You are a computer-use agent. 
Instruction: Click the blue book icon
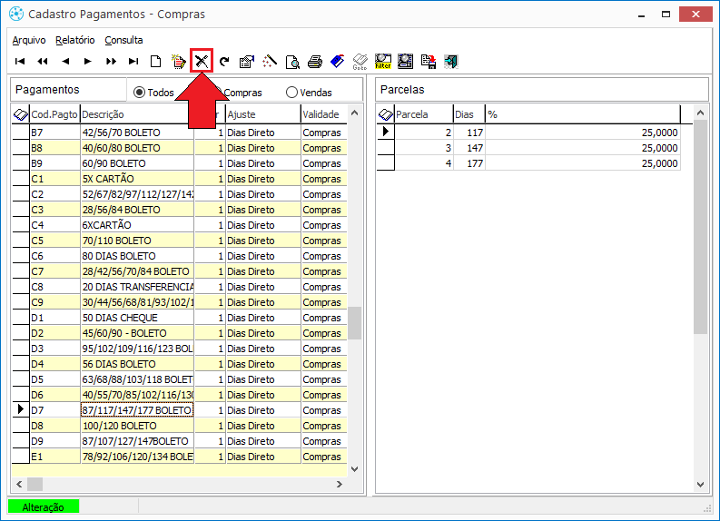pyautogui.click(x=338, y=61)
